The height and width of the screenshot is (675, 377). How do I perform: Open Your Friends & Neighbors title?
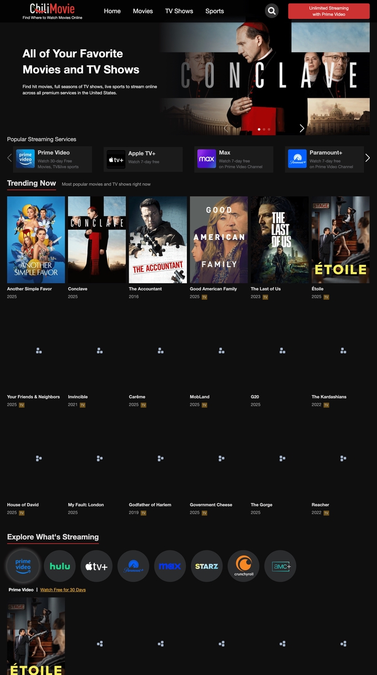pyautogui.click(x=33, y=397)
